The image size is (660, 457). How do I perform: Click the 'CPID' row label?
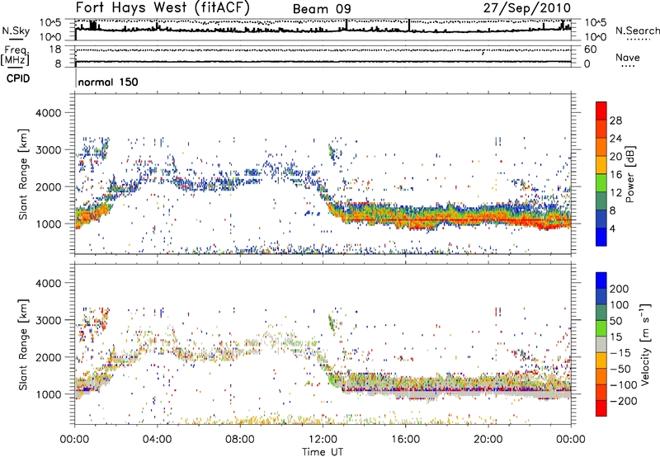[18, 78]
